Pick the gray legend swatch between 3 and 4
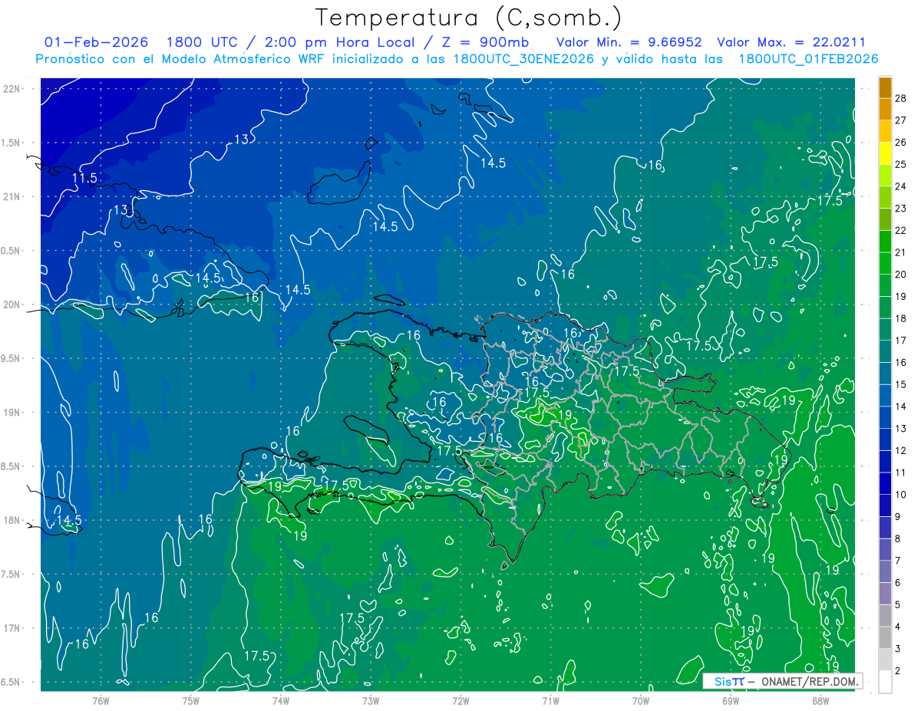Viewport: 921px width, 711px height. [886, 637]
